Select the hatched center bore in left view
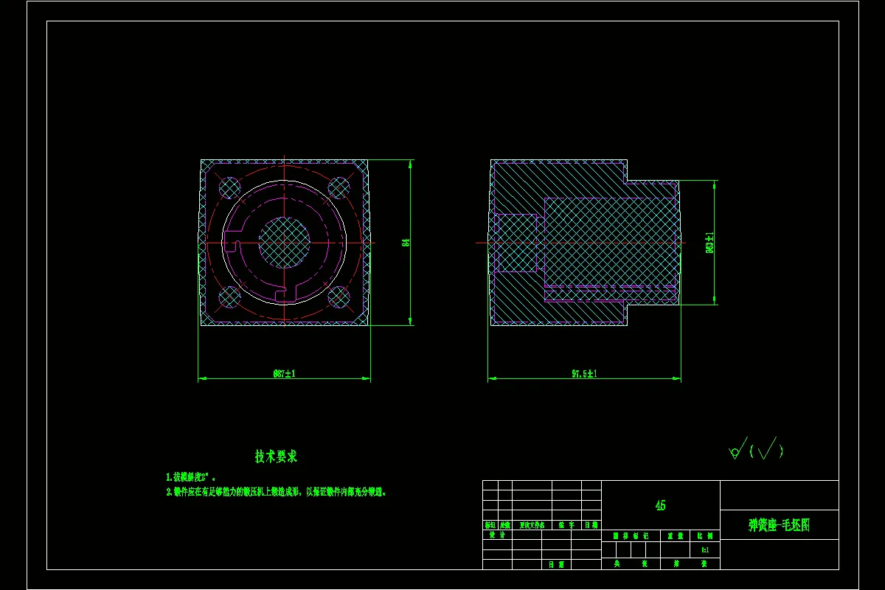 284,242
